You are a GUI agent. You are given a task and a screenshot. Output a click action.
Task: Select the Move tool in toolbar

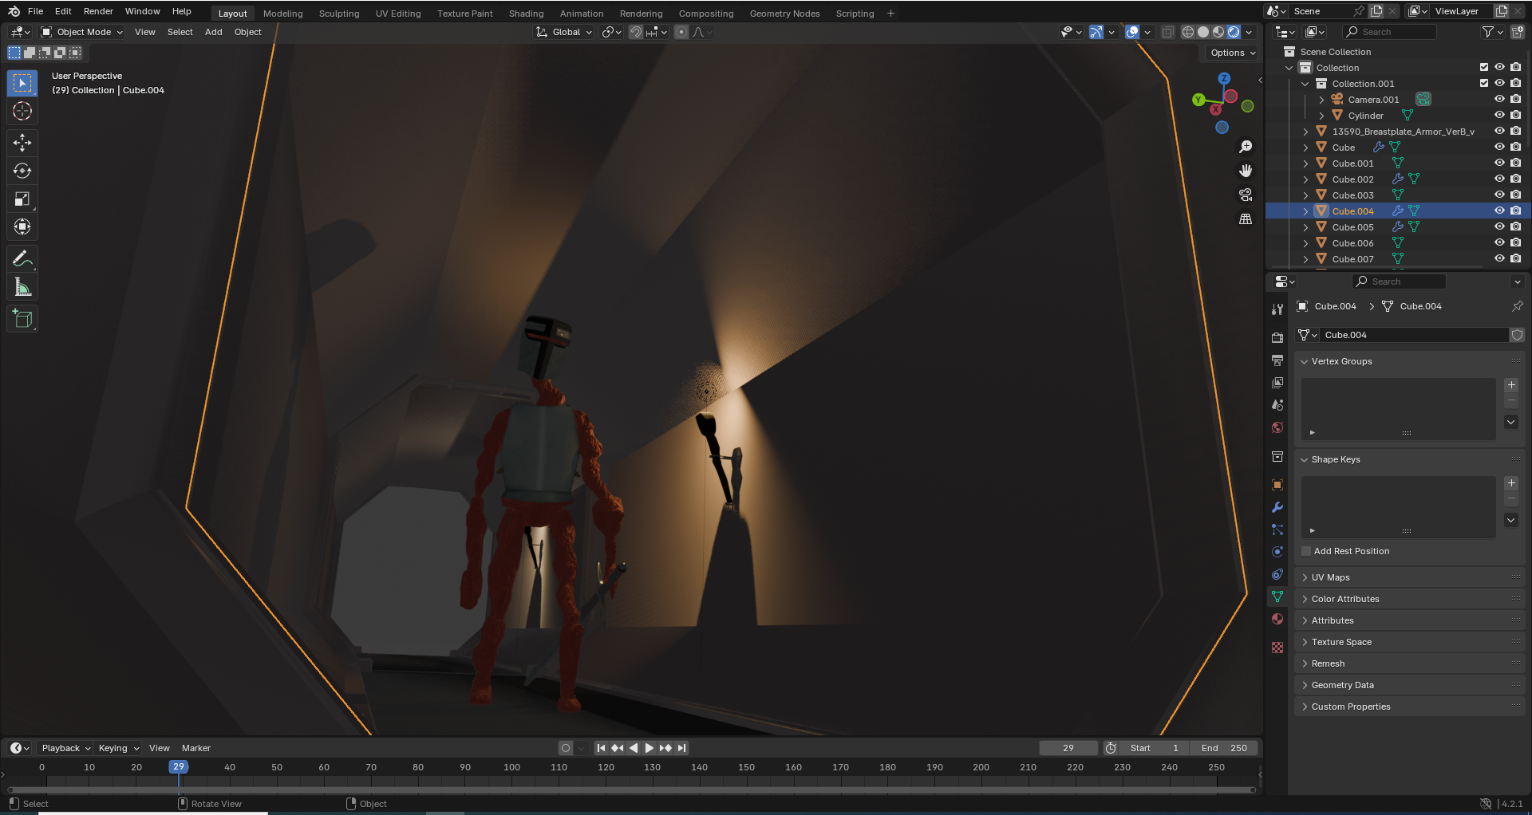pos(22,143)
